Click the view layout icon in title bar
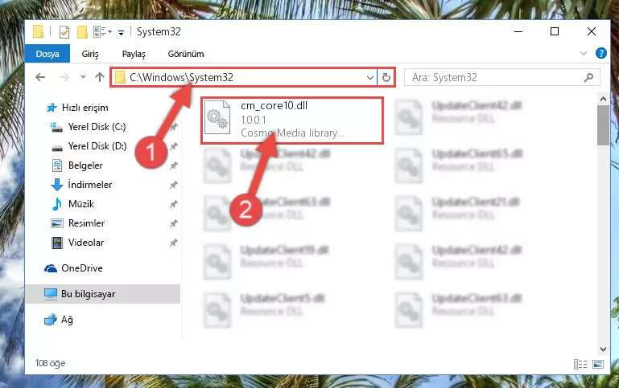The height and width of the screenshot is (388, 619). [100, 32]
